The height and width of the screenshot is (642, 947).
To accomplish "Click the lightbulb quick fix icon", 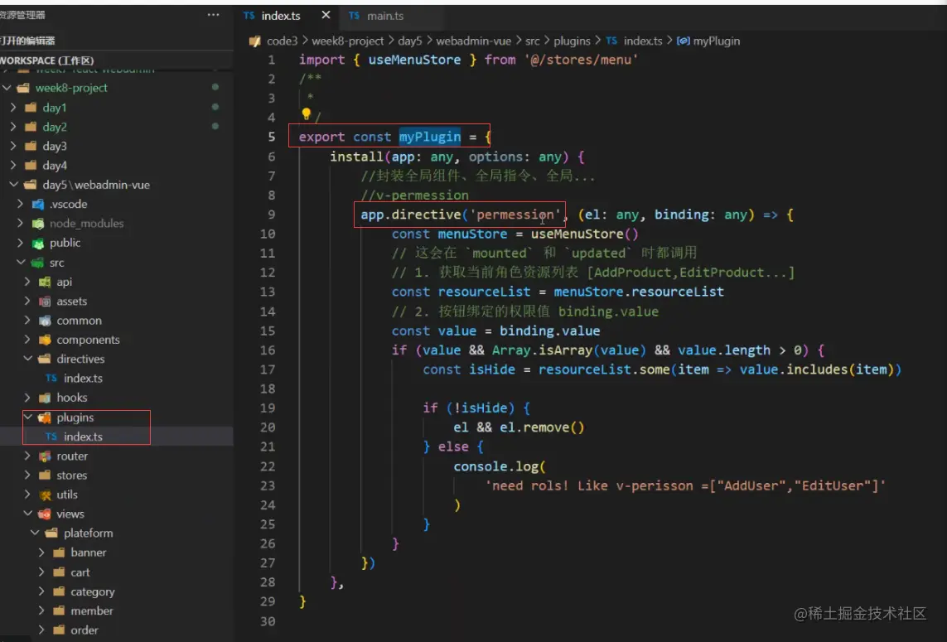I will 307,113.
